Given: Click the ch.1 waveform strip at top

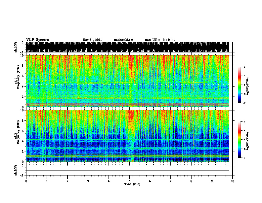Looking at the screenshot, I should tap(127, 47).
